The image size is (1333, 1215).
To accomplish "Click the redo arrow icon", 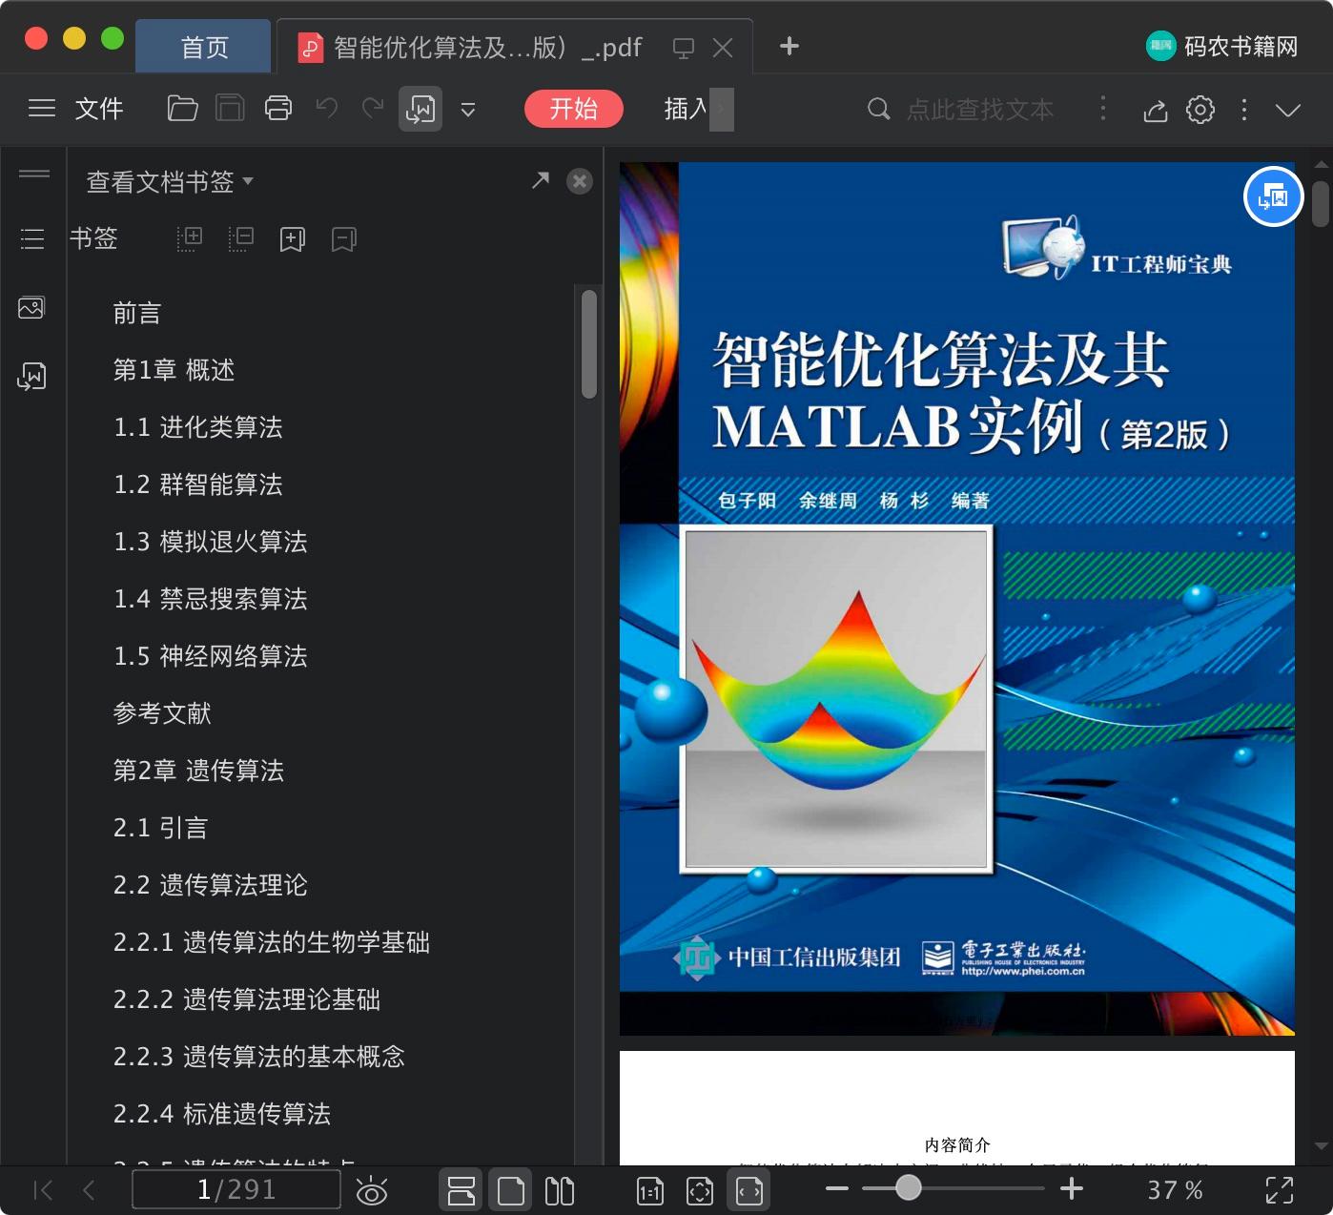I will tap(373, 108).
